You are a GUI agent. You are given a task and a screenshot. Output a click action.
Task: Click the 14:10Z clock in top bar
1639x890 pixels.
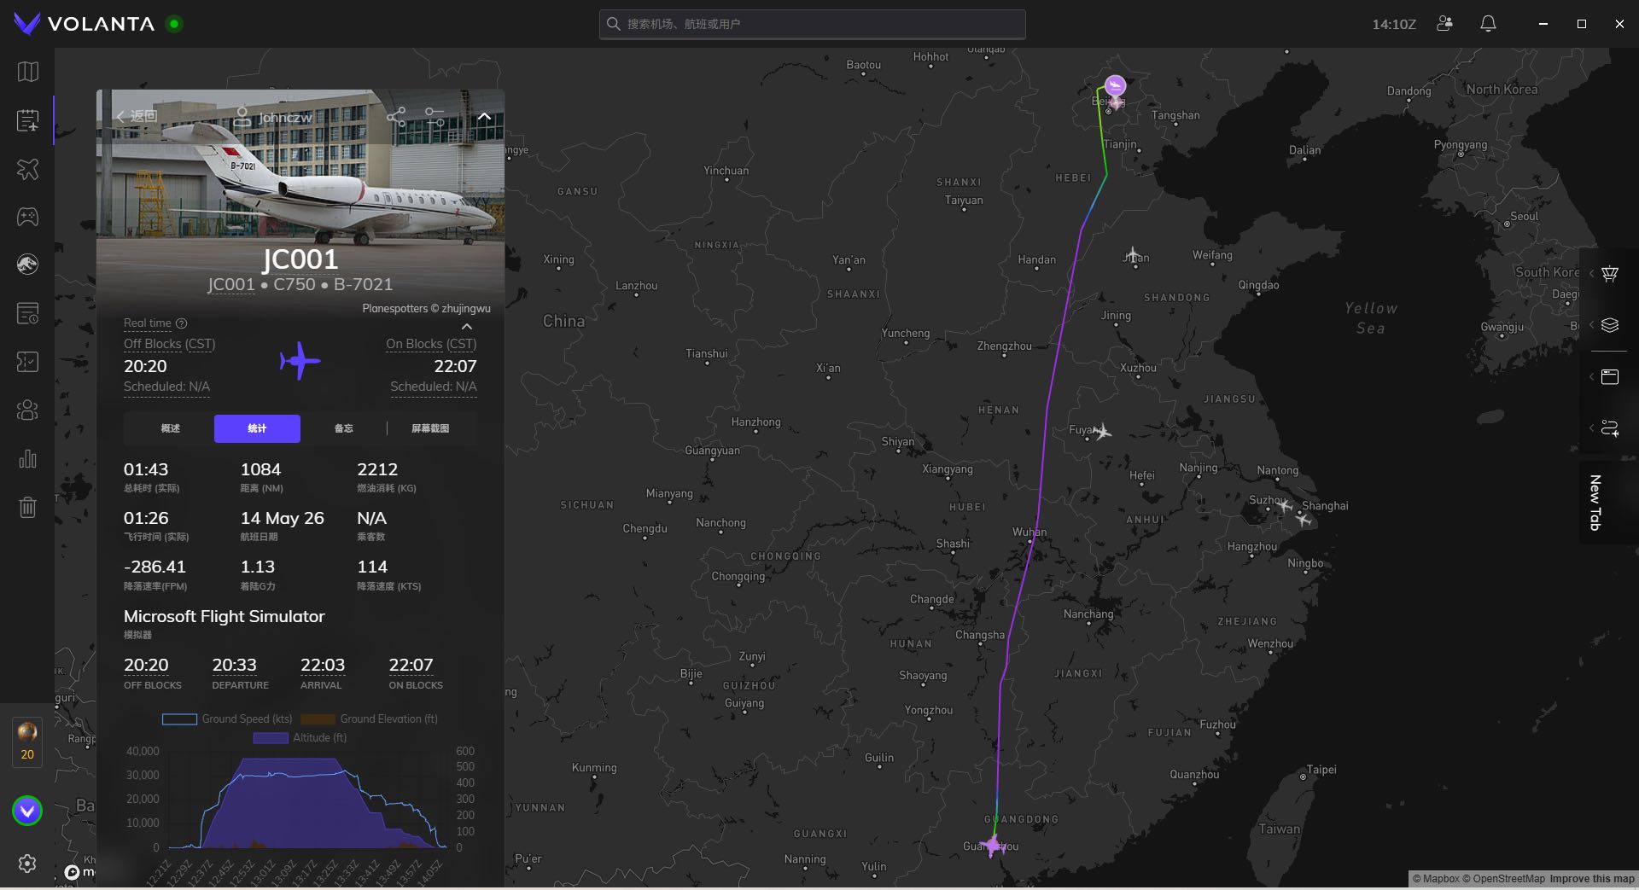[1393, 25]
